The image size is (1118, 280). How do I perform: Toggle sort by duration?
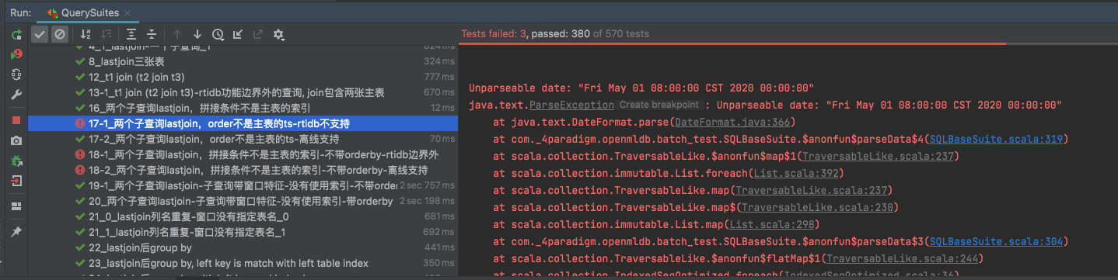click(107, 34)
